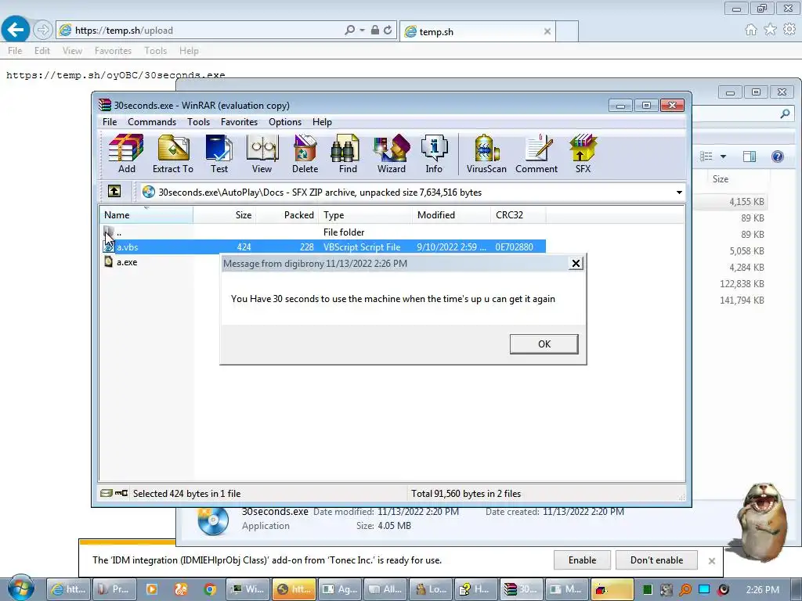Click the taskbar clock showing 2:26 PM
802x601 pixels.
coord(763,589)
